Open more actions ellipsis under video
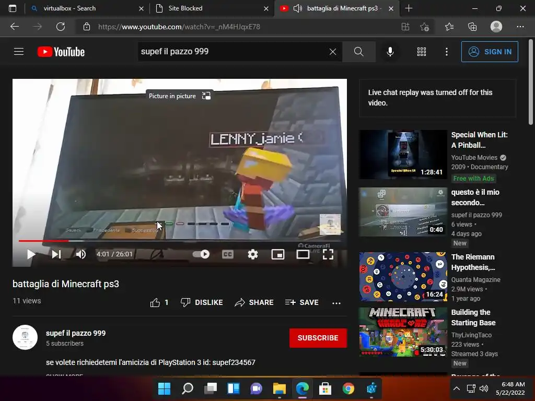Image resolution: width=535 pixels, height=401 pixels. click(x=336, y=303)
